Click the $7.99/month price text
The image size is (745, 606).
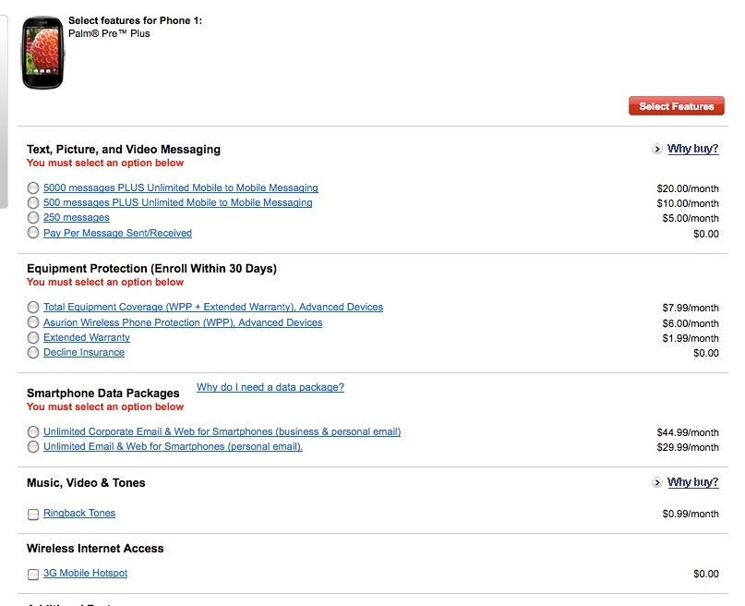point(691,308)
